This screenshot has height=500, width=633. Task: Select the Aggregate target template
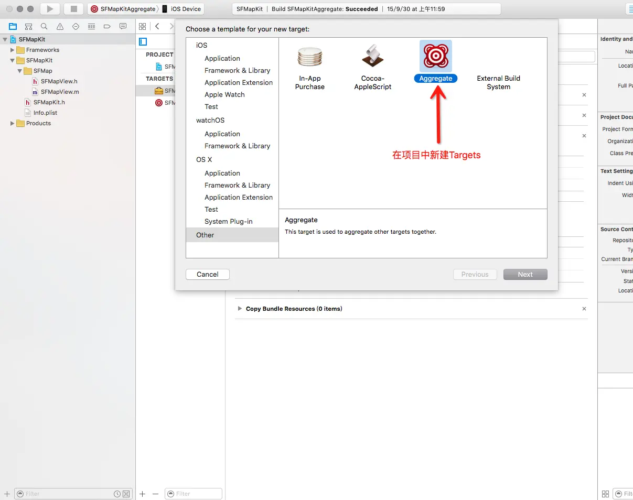tap(436, 62)
